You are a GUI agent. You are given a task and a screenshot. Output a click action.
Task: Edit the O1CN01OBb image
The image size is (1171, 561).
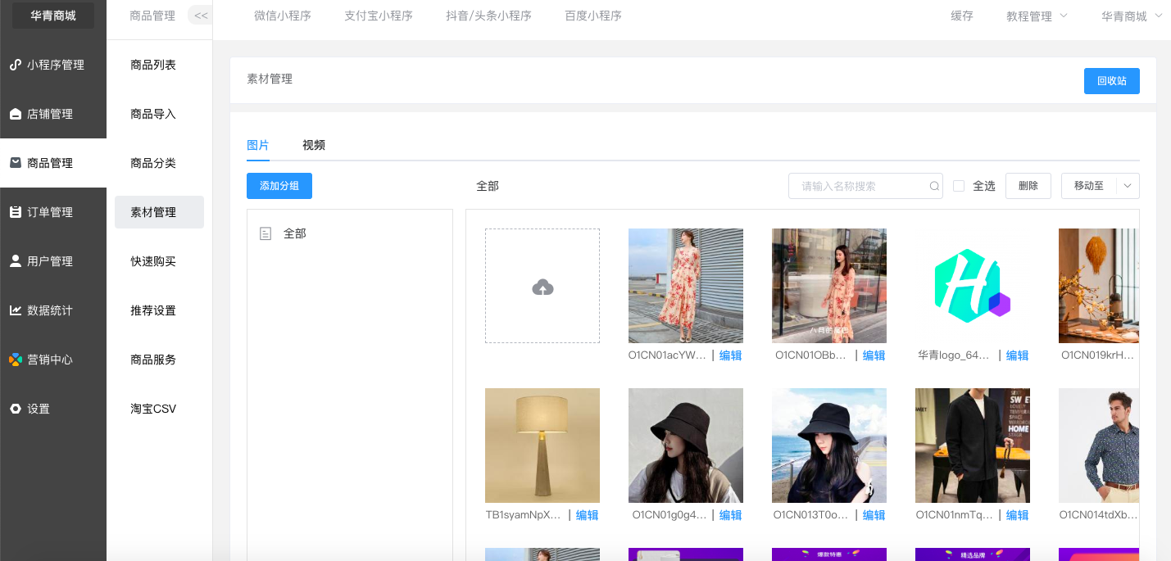pos(874,355)
